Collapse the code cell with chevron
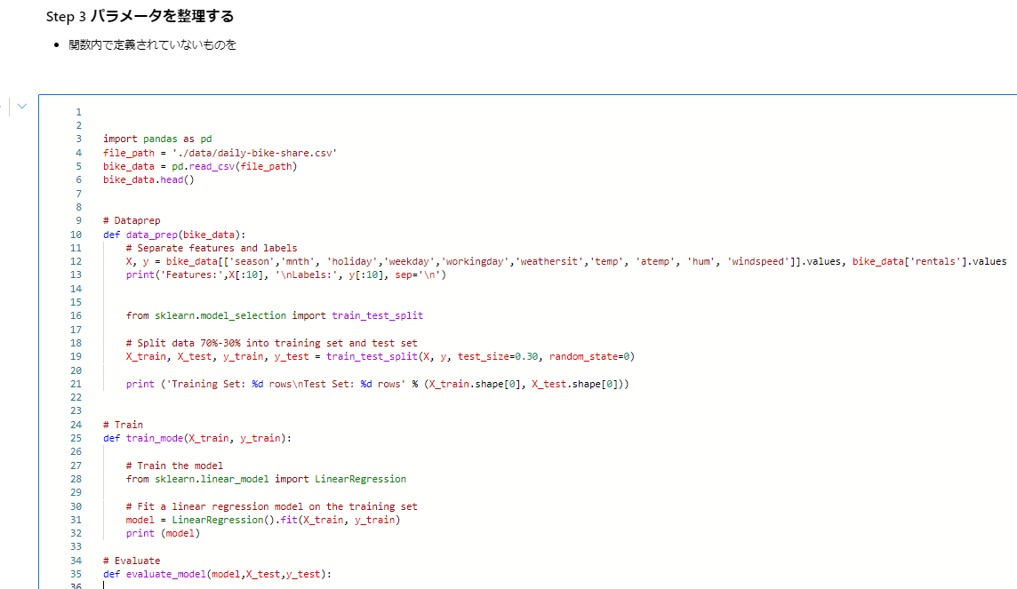 [x=22, y=107]
